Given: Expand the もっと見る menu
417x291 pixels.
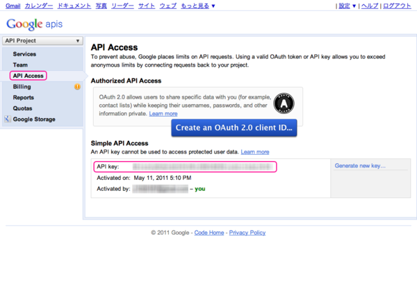Looking at the screenshot, I should coord(198,6).
